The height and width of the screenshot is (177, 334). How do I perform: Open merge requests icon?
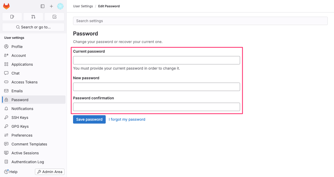(33, 17)
